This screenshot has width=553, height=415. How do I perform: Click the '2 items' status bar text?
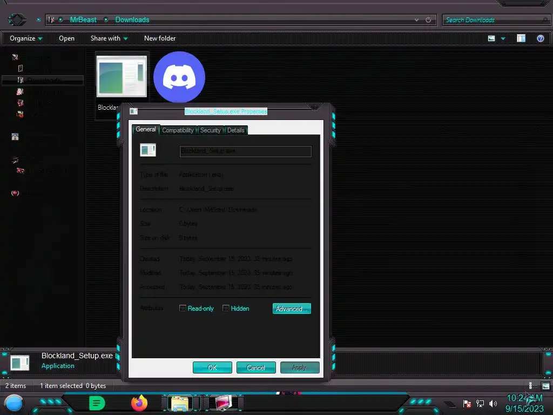tap(16, 386)
